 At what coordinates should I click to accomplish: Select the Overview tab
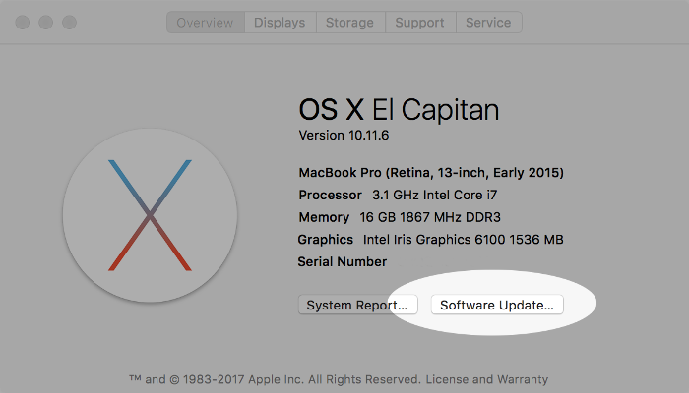point(205,23)
